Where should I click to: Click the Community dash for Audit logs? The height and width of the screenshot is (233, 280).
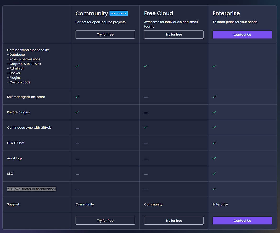point(77,159)
